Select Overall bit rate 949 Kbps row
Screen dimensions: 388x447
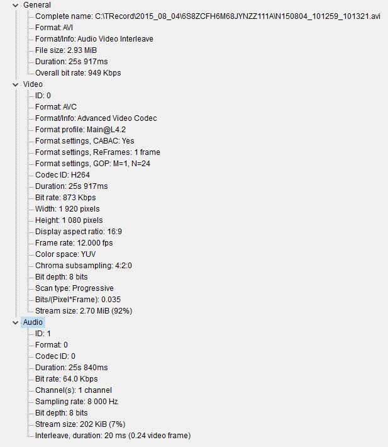78,72
